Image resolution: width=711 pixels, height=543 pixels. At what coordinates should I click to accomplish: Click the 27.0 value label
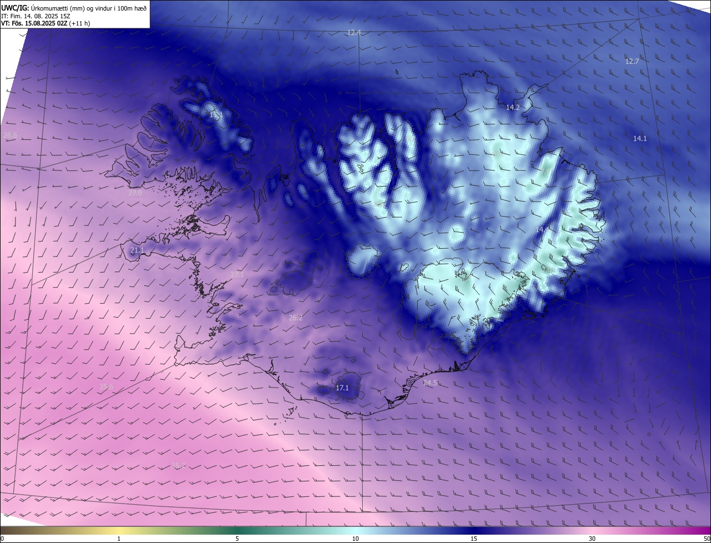[135, 193]
